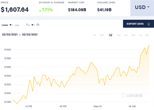Select the 1h time range
This screenshot has width=154, height=110.
point(94,35)
